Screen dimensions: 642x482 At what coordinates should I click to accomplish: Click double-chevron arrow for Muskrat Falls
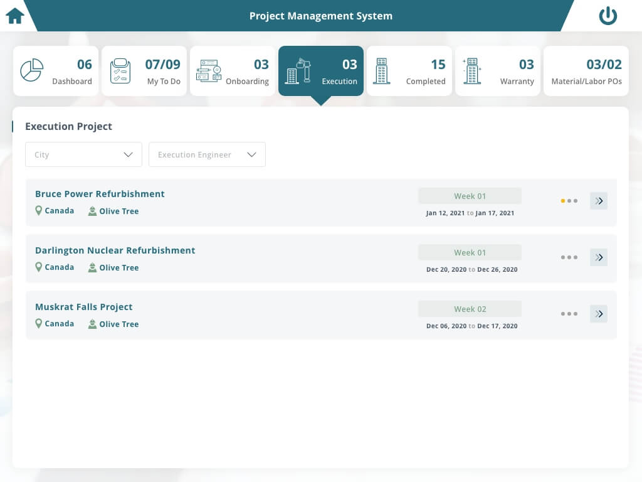[x=599, y=314]
